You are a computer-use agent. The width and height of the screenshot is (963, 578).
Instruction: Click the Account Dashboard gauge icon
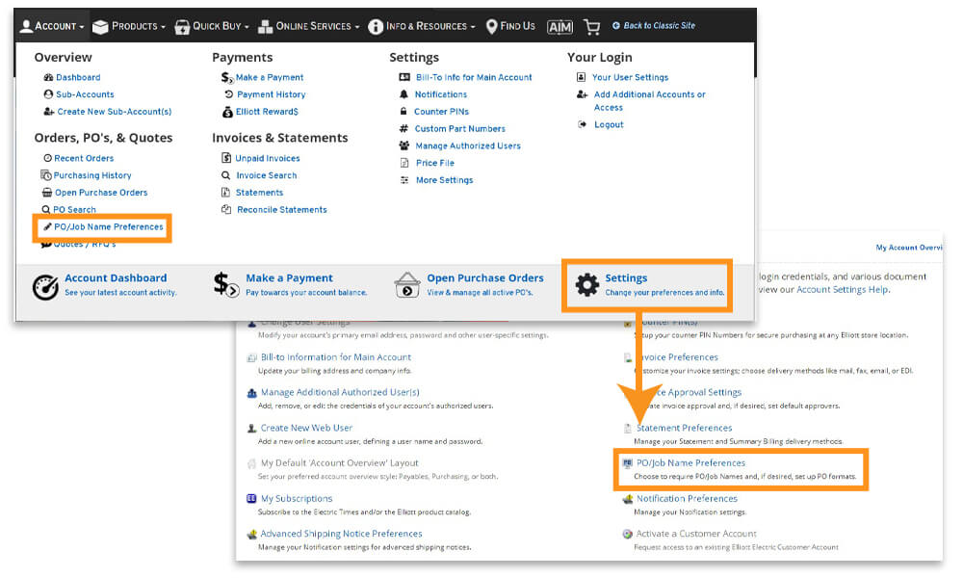point(45,287)
